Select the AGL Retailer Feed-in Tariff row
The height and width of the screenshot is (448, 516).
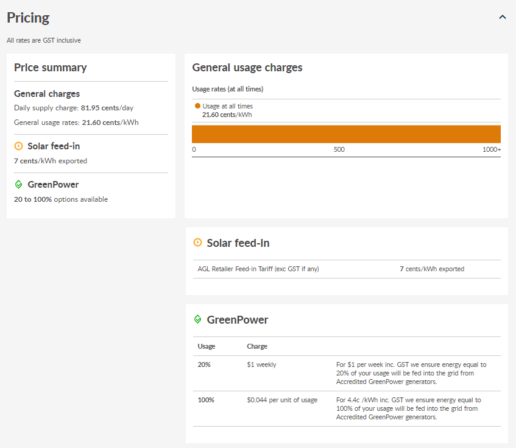click(x=346, y=269)
